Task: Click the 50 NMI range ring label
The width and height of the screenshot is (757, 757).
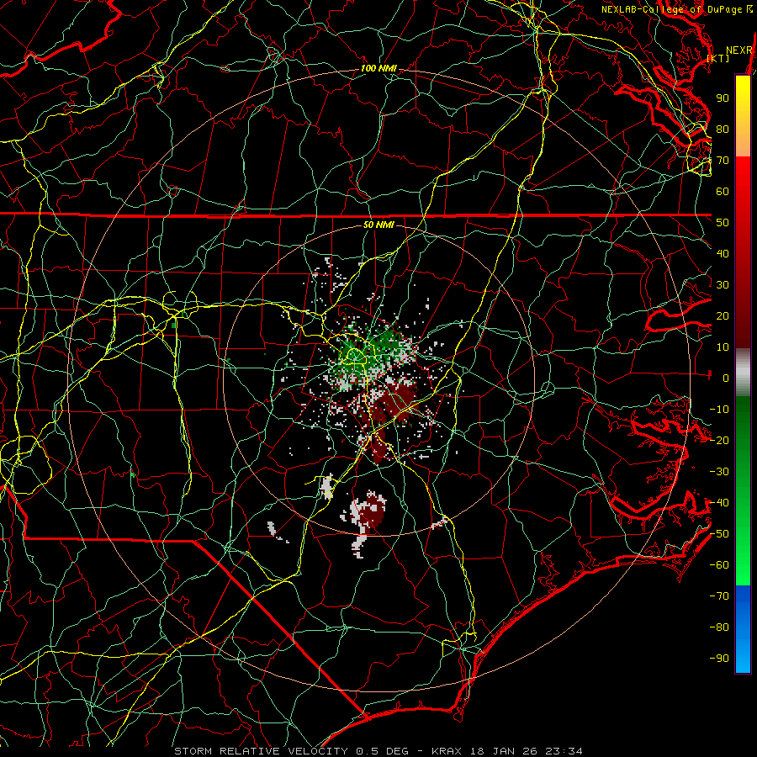Action: coord(378,225)
